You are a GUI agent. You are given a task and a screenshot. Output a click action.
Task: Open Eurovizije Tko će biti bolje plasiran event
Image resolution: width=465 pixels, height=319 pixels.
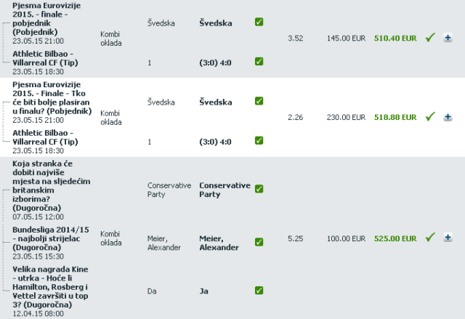(x=52, y=98)
